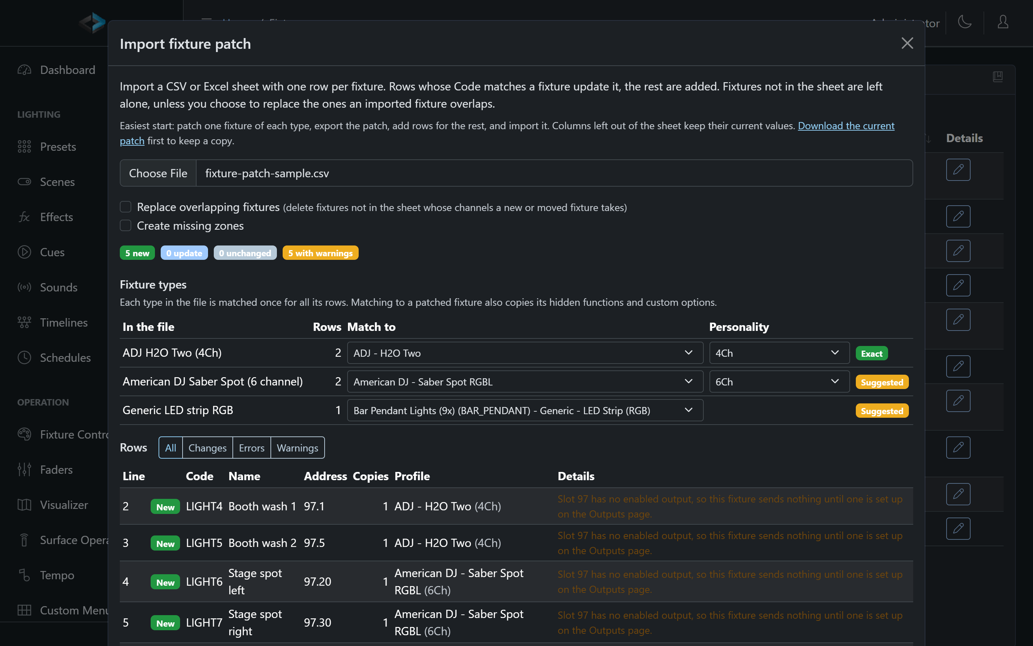Open the Visualizer map icon
Viewport: 1033px width, 646px height.
(x=24, y=505)
